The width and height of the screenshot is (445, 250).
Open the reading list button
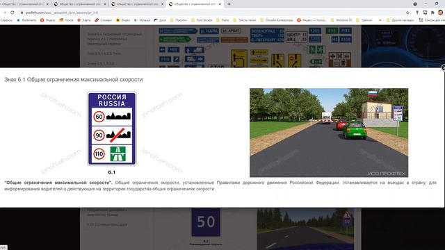(432, 20)
